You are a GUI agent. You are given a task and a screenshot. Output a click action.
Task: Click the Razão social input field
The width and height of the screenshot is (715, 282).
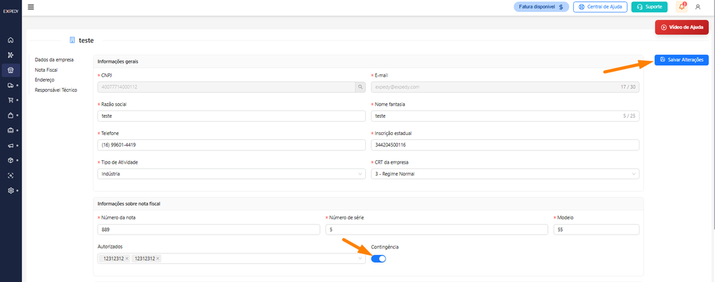(x=232, y=116)
